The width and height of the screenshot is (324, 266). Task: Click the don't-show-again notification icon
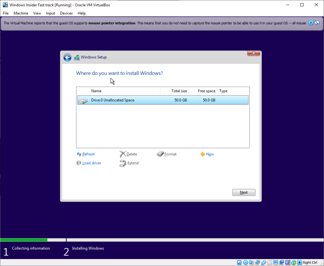(317, 23)
